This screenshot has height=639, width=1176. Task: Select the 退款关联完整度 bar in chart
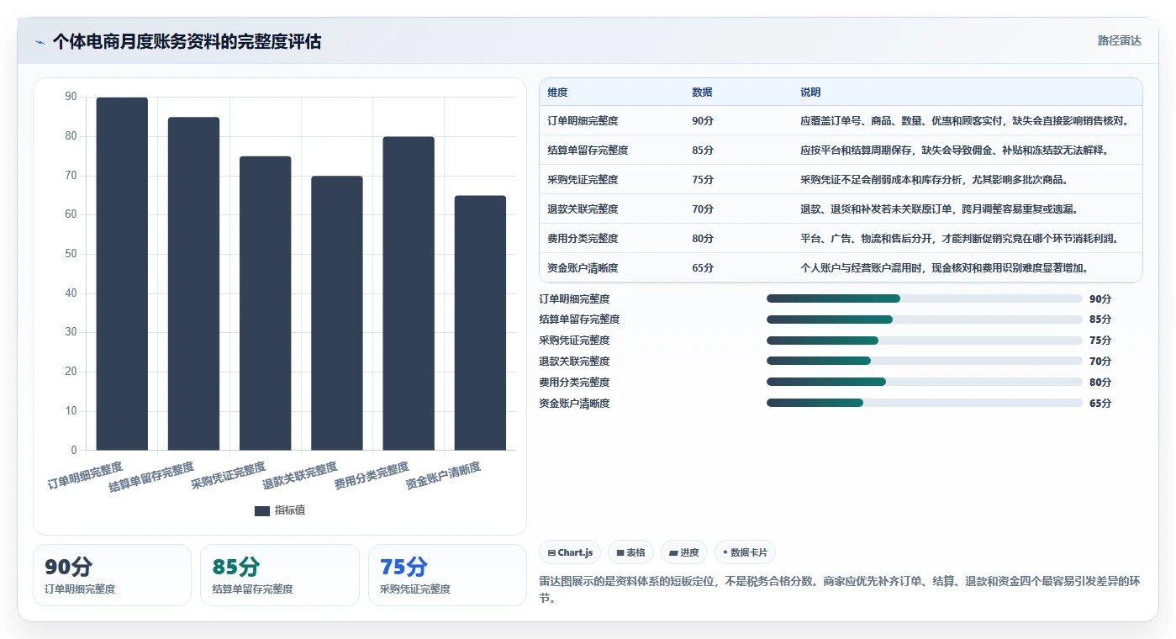[x=337, y=314]
